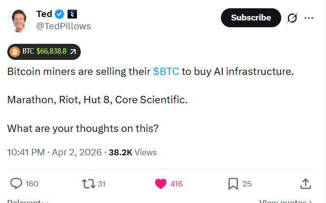The height and width of the screenshot is (203, 326).
Task: Open the @TedPillows handle link
Action: pyautogui.click(x=63, y=26)
